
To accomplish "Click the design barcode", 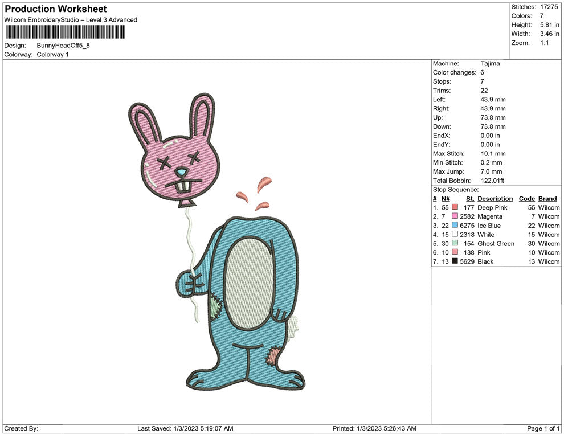I will pos(66,32).
